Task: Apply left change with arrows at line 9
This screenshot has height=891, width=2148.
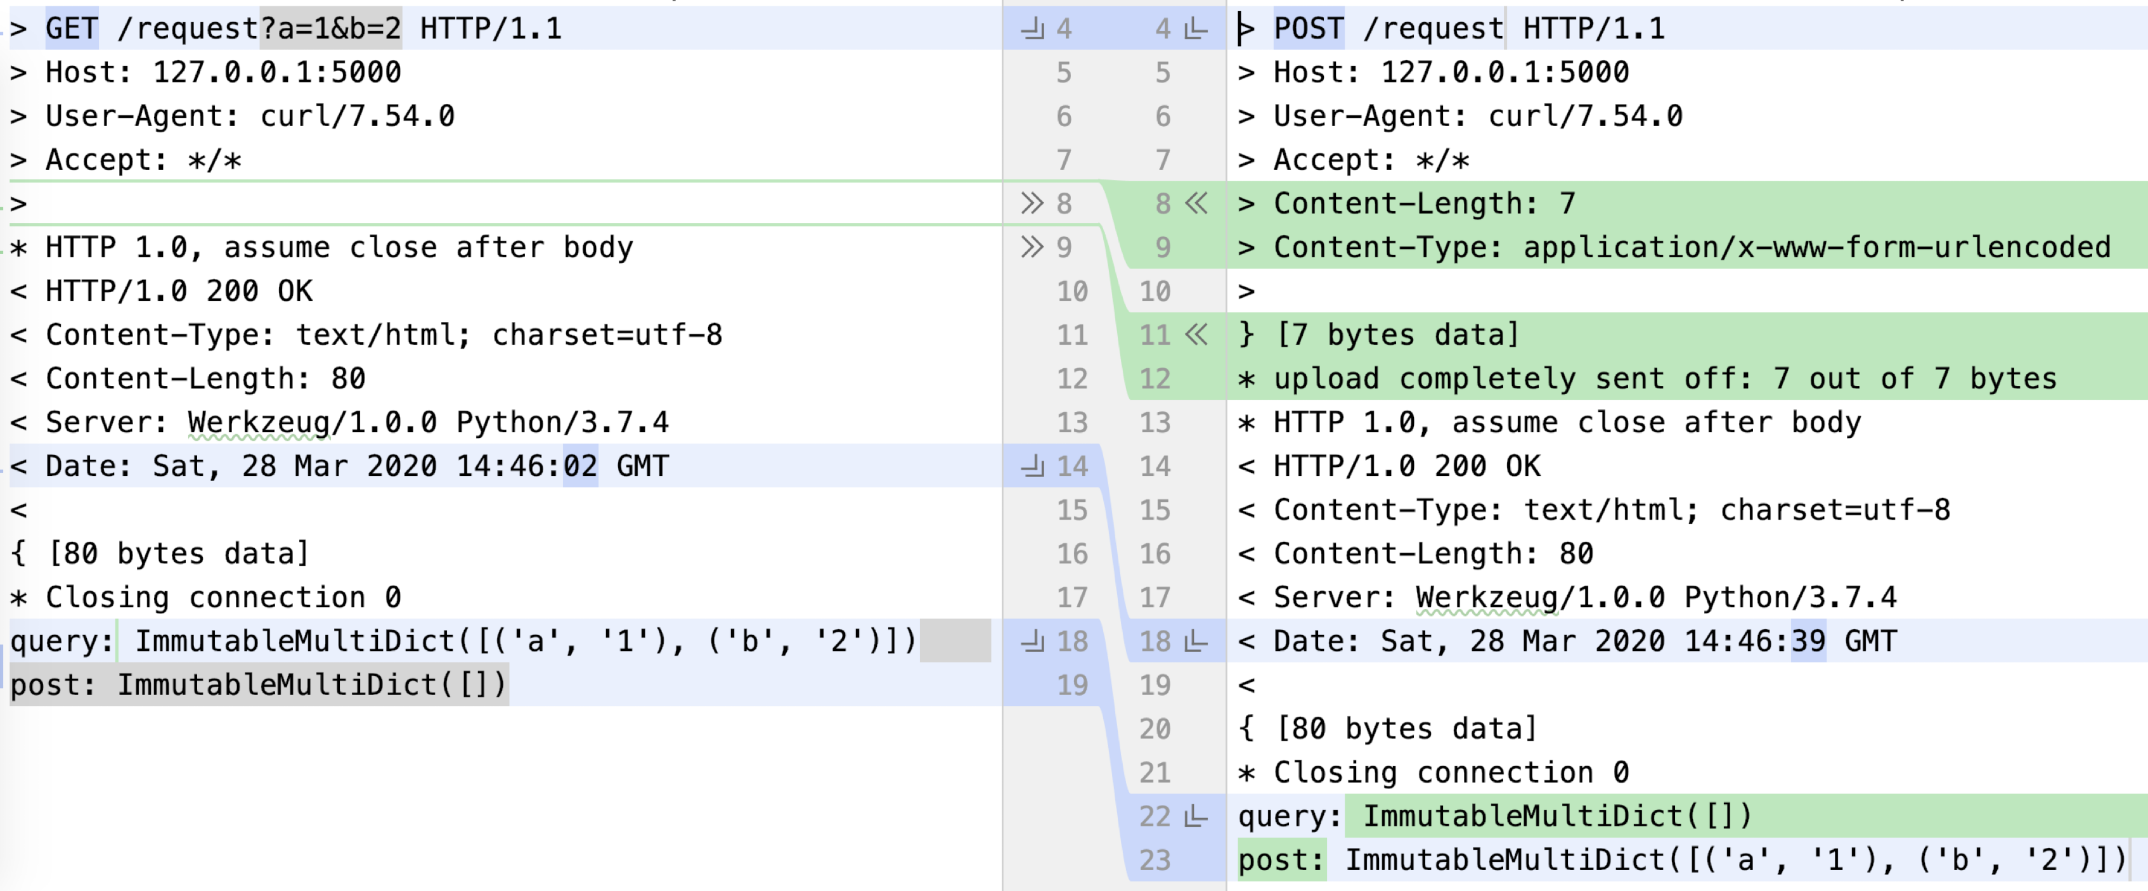Action: point(1032,247)
